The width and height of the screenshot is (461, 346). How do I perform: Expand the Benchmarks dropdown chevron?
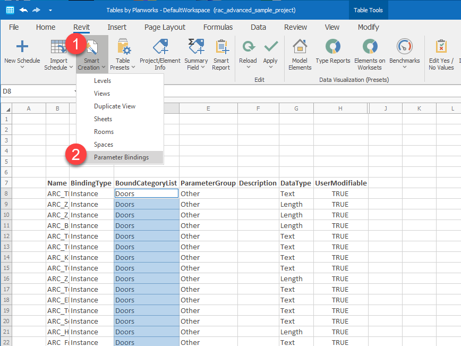[x=405, y=67]
